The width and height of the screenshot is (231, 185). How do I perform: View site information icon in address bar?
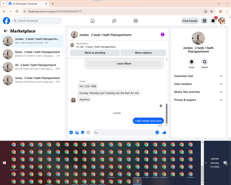(x=24, y=11)
